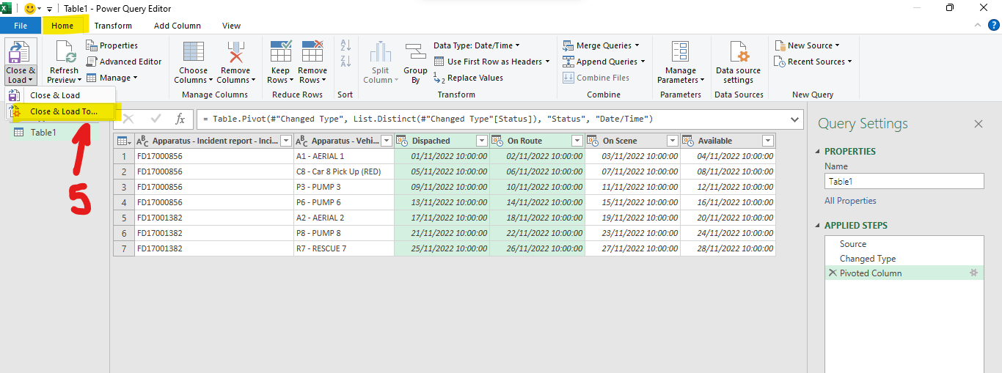Image resolution: width=1002 pixels, height=373 pixels.
Task: Click the Refresh Preview icon
Action: 64,53
